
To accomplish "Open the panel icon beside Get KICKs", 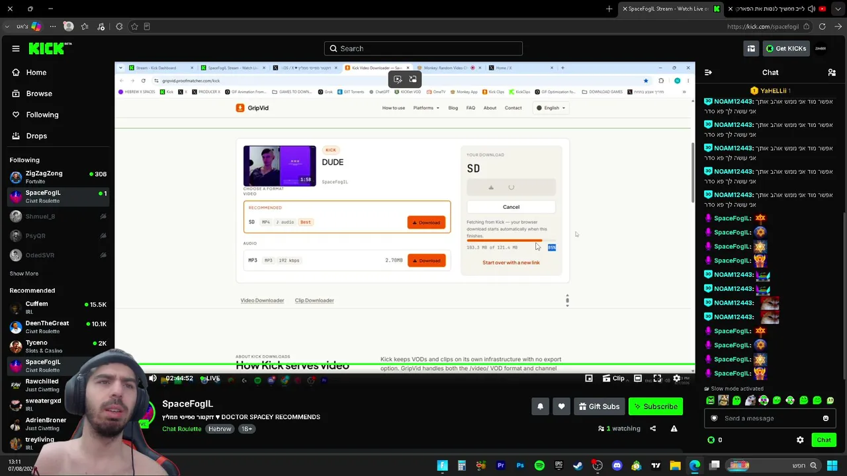I will [x=751, y=48].
